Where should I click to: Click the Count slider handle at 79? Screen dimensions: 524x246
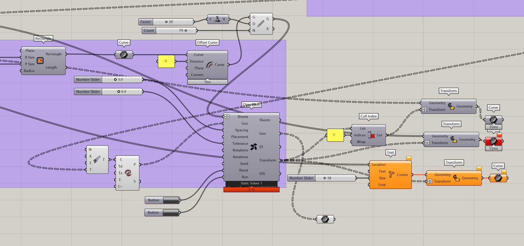[x=186, y=31]
